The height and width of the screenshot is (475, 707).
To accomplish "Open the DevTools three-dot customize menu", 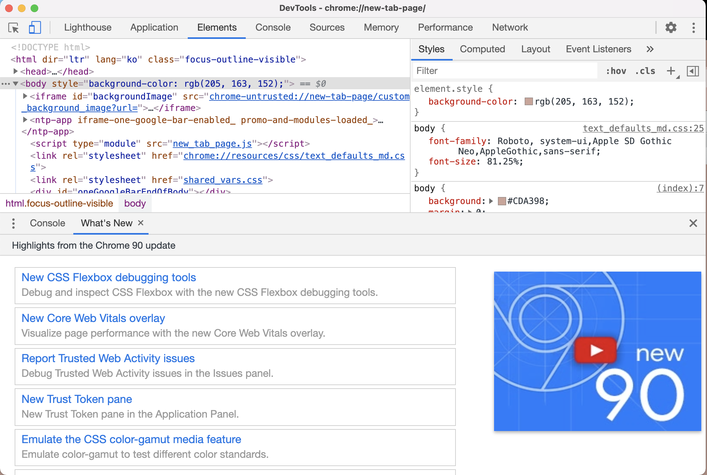I will (693, 28).
